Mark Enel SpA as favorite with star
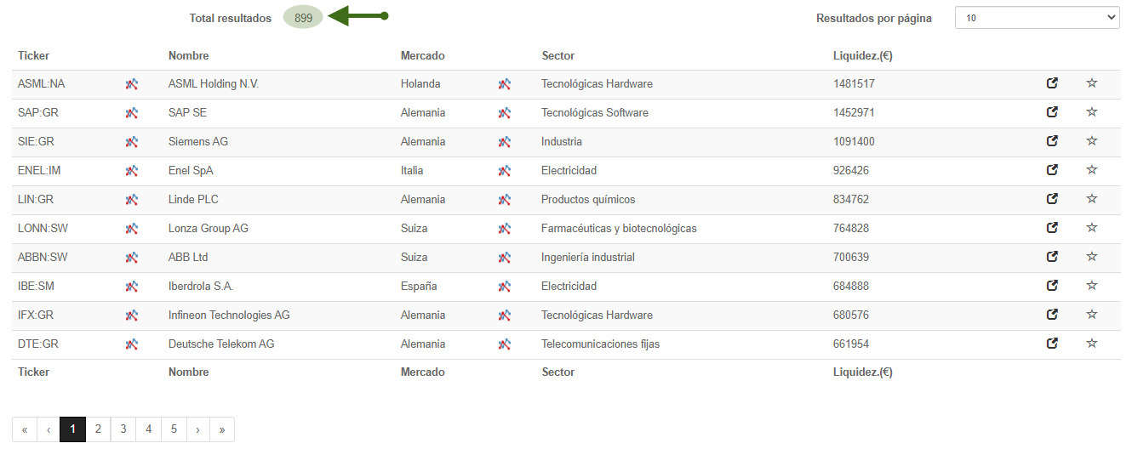 [x=1092, y=170]
